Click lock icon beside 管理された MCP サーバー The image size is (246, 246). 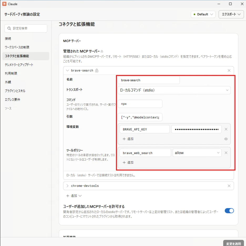coord(102,51)
